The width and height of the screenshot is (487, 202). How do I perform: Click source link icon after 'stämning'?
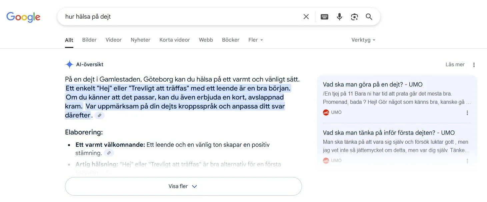[x=109, y=153]
